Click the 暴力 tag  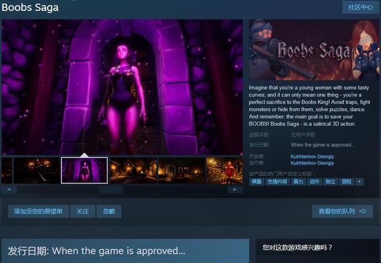click(x=298, y=182)
